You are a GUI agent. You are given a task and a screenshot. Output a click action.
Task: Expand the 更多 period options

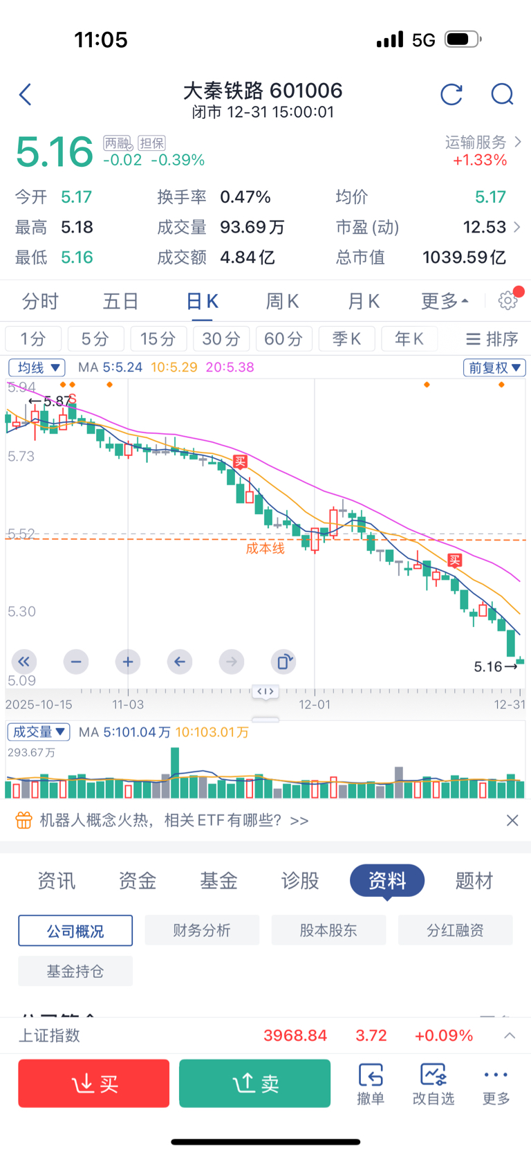pos(445,301)
